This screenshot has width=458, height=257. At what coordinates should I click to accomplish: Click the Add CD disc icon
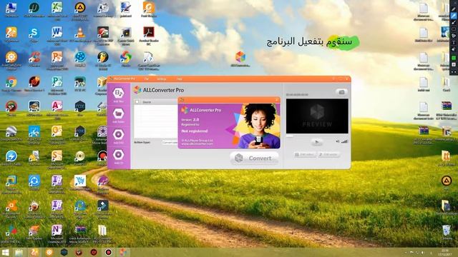(118, 155)
